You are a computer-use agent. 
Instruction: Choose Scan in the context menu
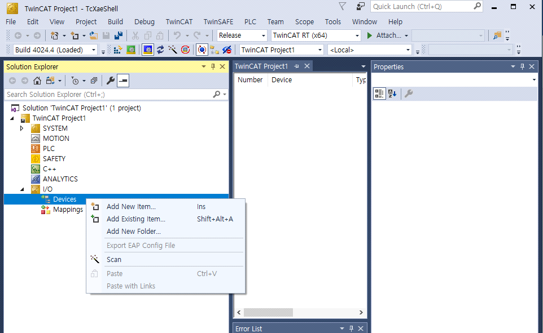click(x=165, y=259)
